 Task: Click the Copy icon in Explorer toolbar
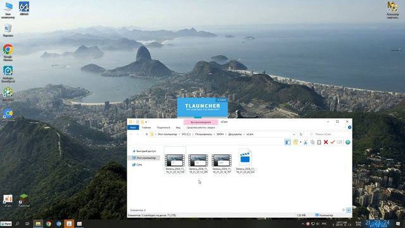point(312,142)
